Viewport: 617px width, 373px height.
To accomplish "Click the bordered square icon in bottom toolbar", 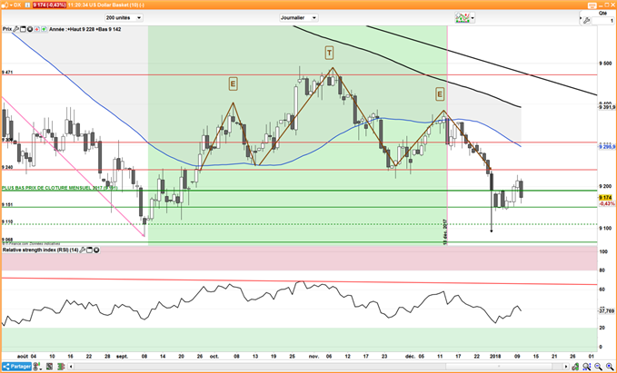I will 50,367.
